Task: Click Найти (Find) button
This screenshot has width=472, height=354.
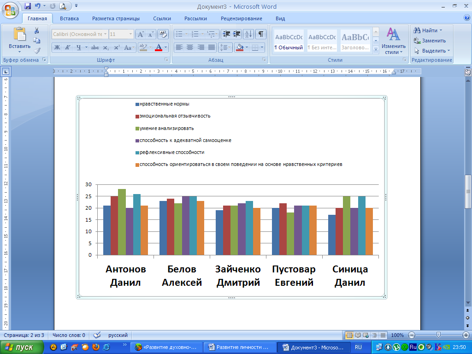Action: (x=428, y=30)
